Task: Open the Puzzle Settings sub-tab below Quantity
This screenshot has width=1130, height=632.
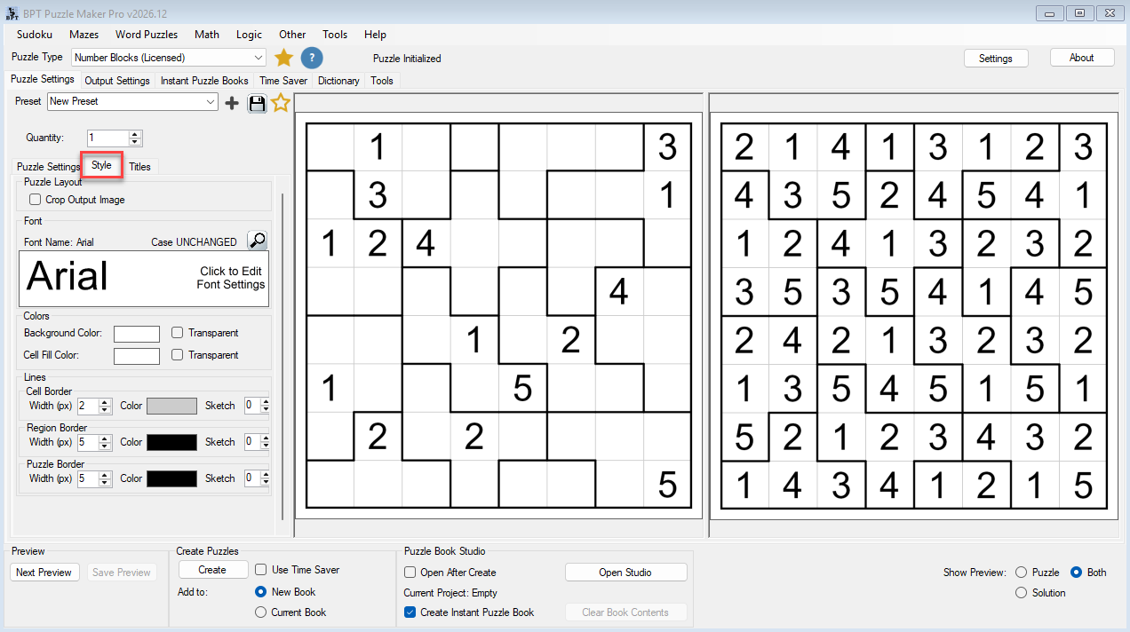Action: coord(49,167)
